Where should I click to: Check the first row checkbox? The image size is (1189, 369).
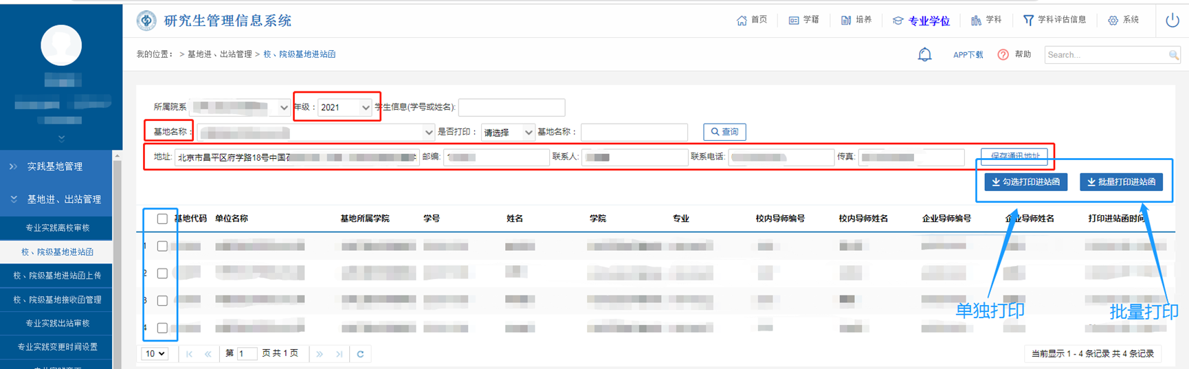tap(162, 246)
